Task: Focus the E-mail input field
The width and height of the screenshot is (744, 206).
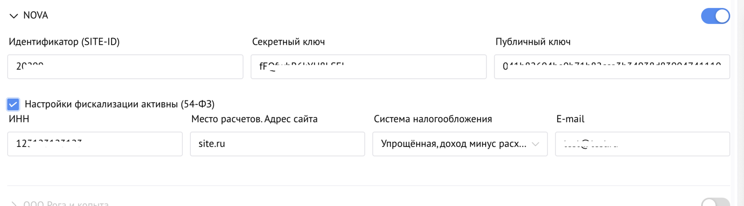Action: click(642, 144)
